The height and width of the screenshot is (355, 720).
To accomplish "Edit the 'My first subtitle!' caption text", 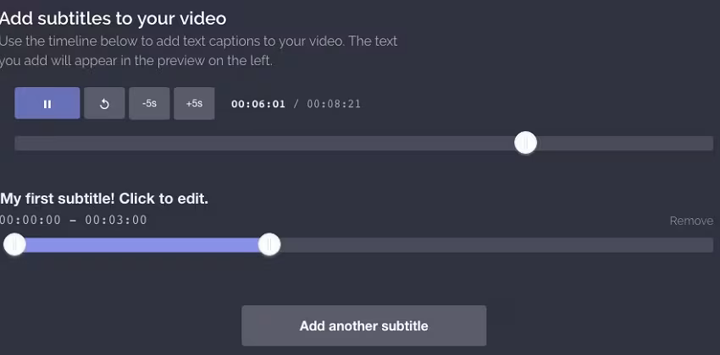I will pos(104,199).
